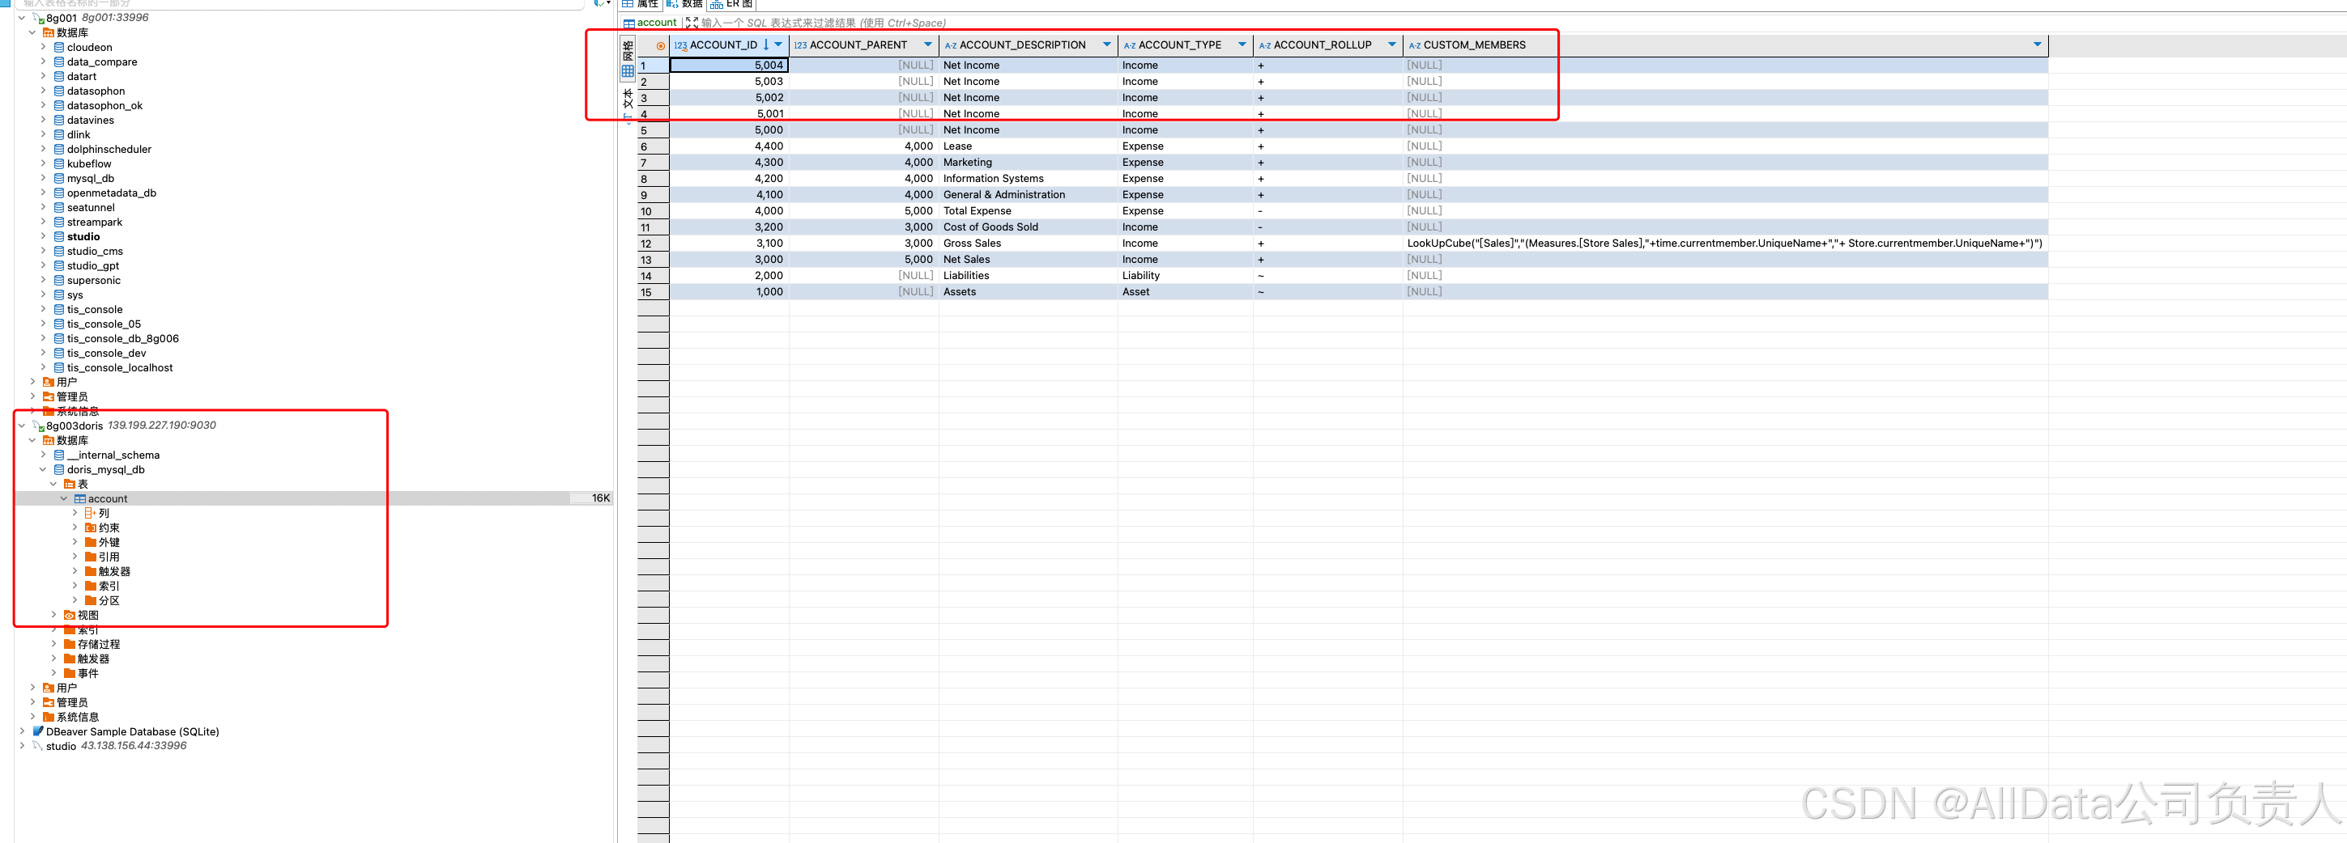Switch to grid view side tab (网格)
This screenshot has height=843, width=2347.
pyautogui.click(x=627, y=58)
